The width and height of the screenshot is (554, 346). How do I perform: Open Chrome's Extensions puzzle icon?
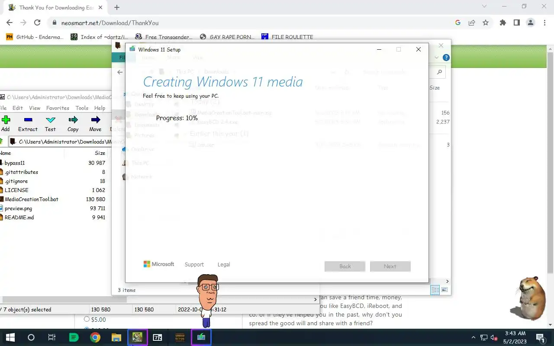pos(502,23)
